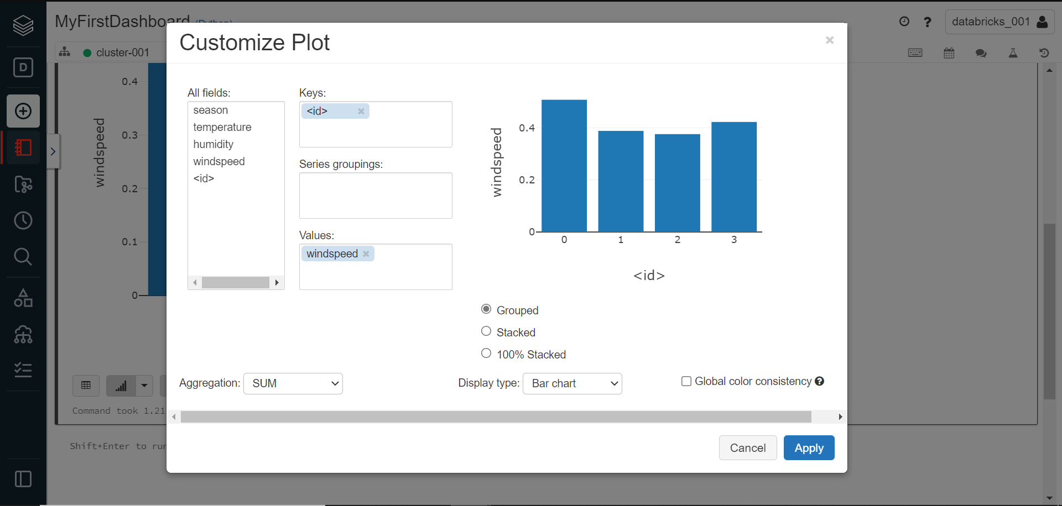Open the Display type Bar chart dropdown
Viewport: 1062px width, 506px height.
pos(572,383)
